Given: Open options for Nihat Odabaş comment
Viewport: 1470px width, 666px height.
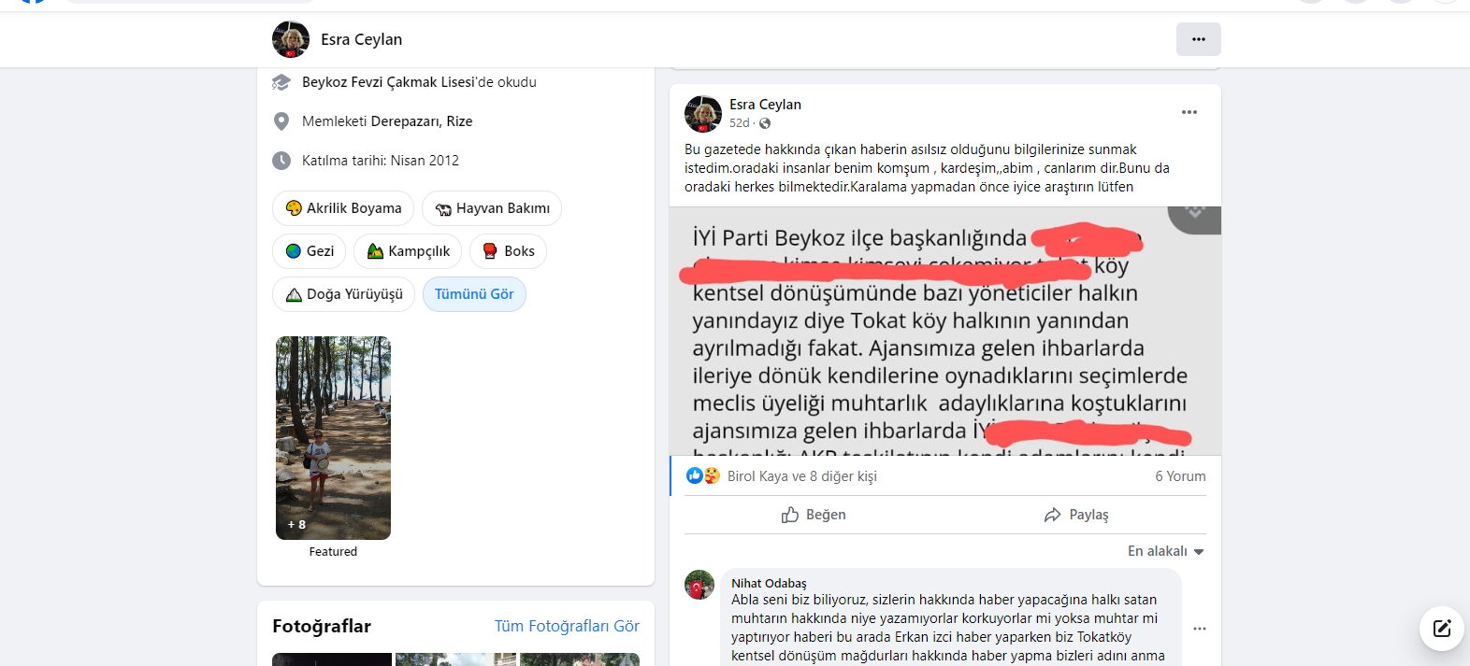Looking at the screenshot, I should click(1200, 629).
